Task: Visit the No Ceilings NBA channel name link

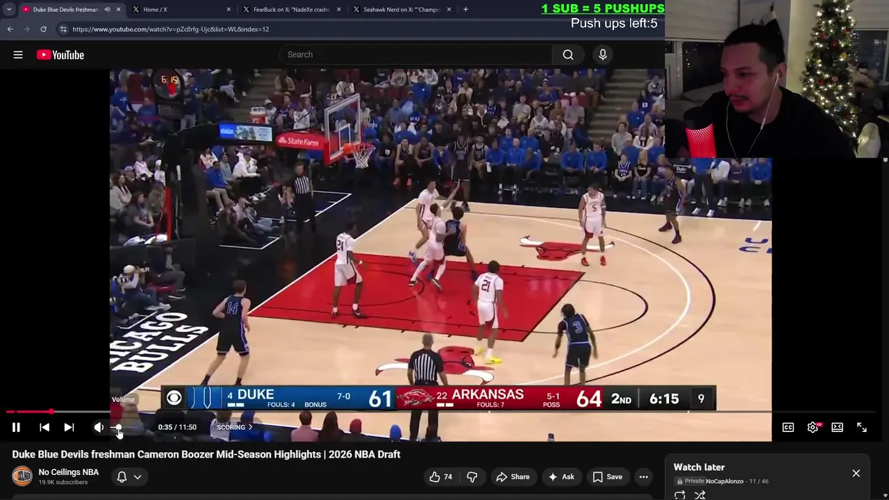Action: click(69, 472)
